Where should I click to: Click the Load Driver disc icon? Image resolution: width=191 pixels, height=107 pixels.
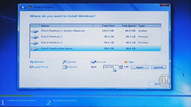click(31, 67)
